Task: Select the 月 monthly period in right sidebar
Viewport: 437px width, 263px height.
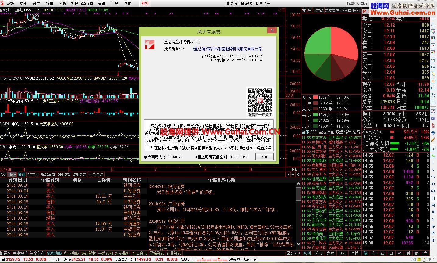Action: [x=433, y=212]
